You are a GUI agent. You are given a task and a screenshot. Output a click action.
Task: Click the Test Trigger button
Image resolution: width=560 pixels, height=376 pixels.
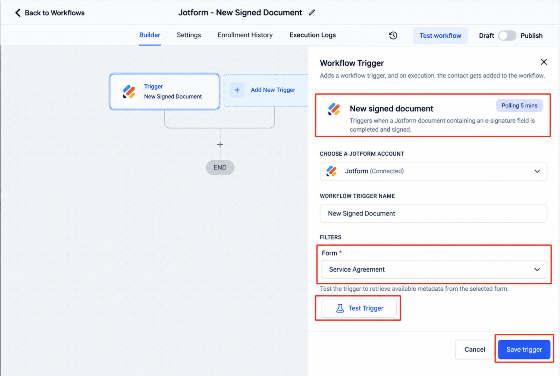(x=359, y=308)
